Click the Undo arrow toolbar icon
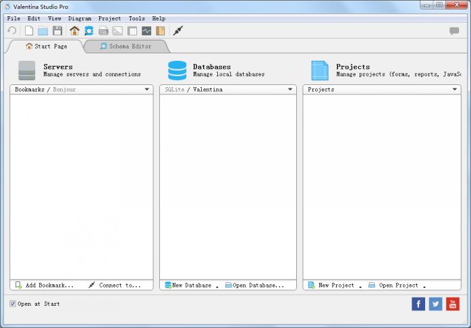This screenshot has width=471, height=328. point(11,30)
